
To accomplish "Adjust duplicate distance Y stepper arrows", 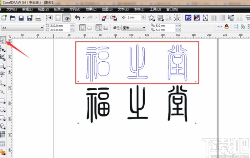I will pyautogui.click(x=178, y=30).
